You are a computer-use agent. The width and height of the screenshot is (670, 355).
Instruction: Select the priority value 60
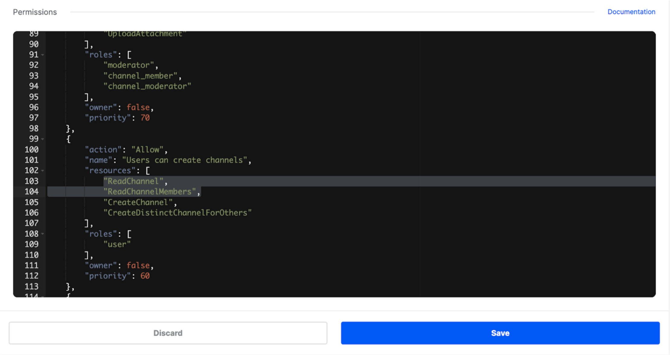(x=146, y=276)
